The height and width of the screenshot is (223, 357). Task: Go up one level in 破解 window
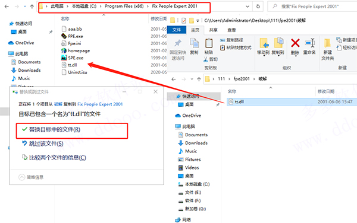tap(199, 79)
